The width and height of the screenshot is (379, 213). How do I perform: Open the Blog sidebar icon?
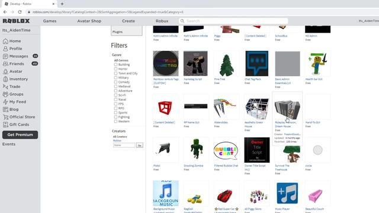click(5, 109)
